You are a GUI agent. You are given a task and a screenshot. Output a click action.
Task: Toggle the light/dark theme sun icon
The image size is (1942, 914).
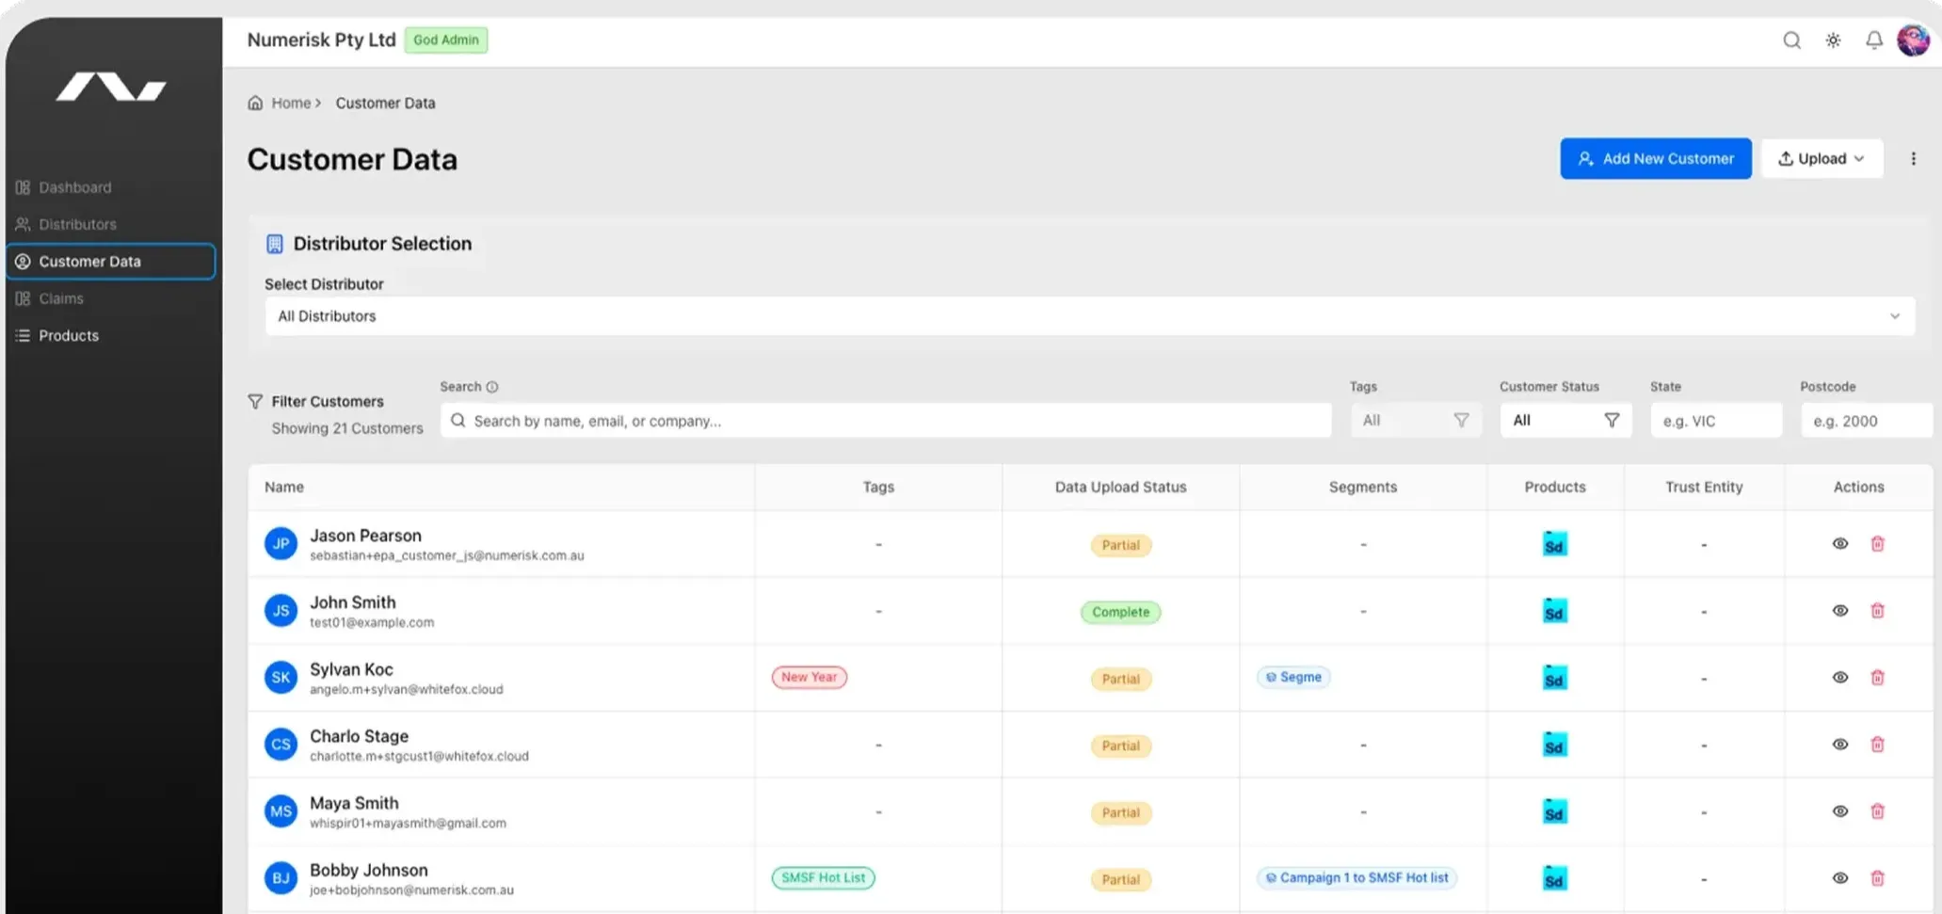(1833, 40)
